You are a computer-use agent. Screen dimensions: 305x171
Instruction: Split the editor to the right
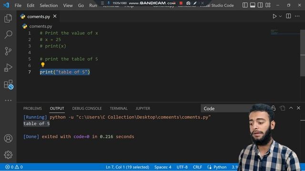[288, 16]
